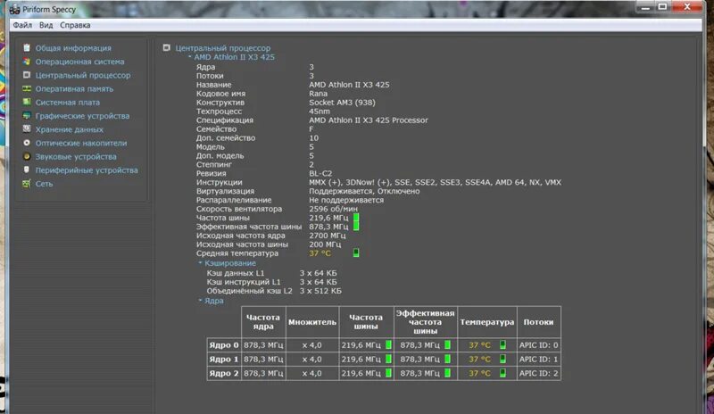
Task: Click temperature indicator icon beside Средняя температура
Action: coord(356,253)
